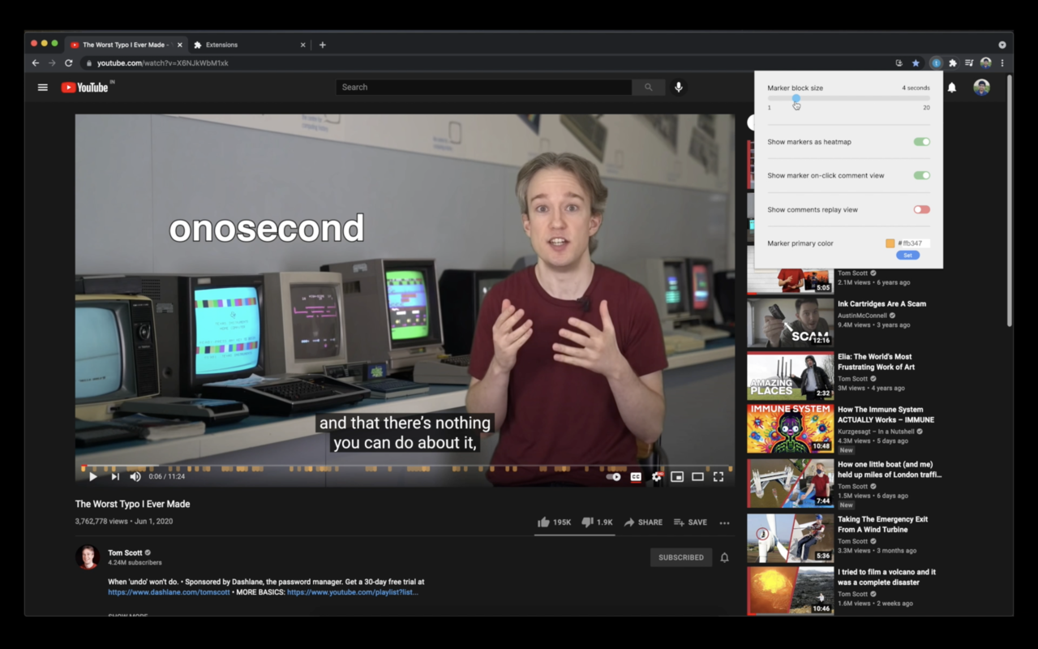Open the video settings gear
The image size is (1038, 649).
point(657,477)
